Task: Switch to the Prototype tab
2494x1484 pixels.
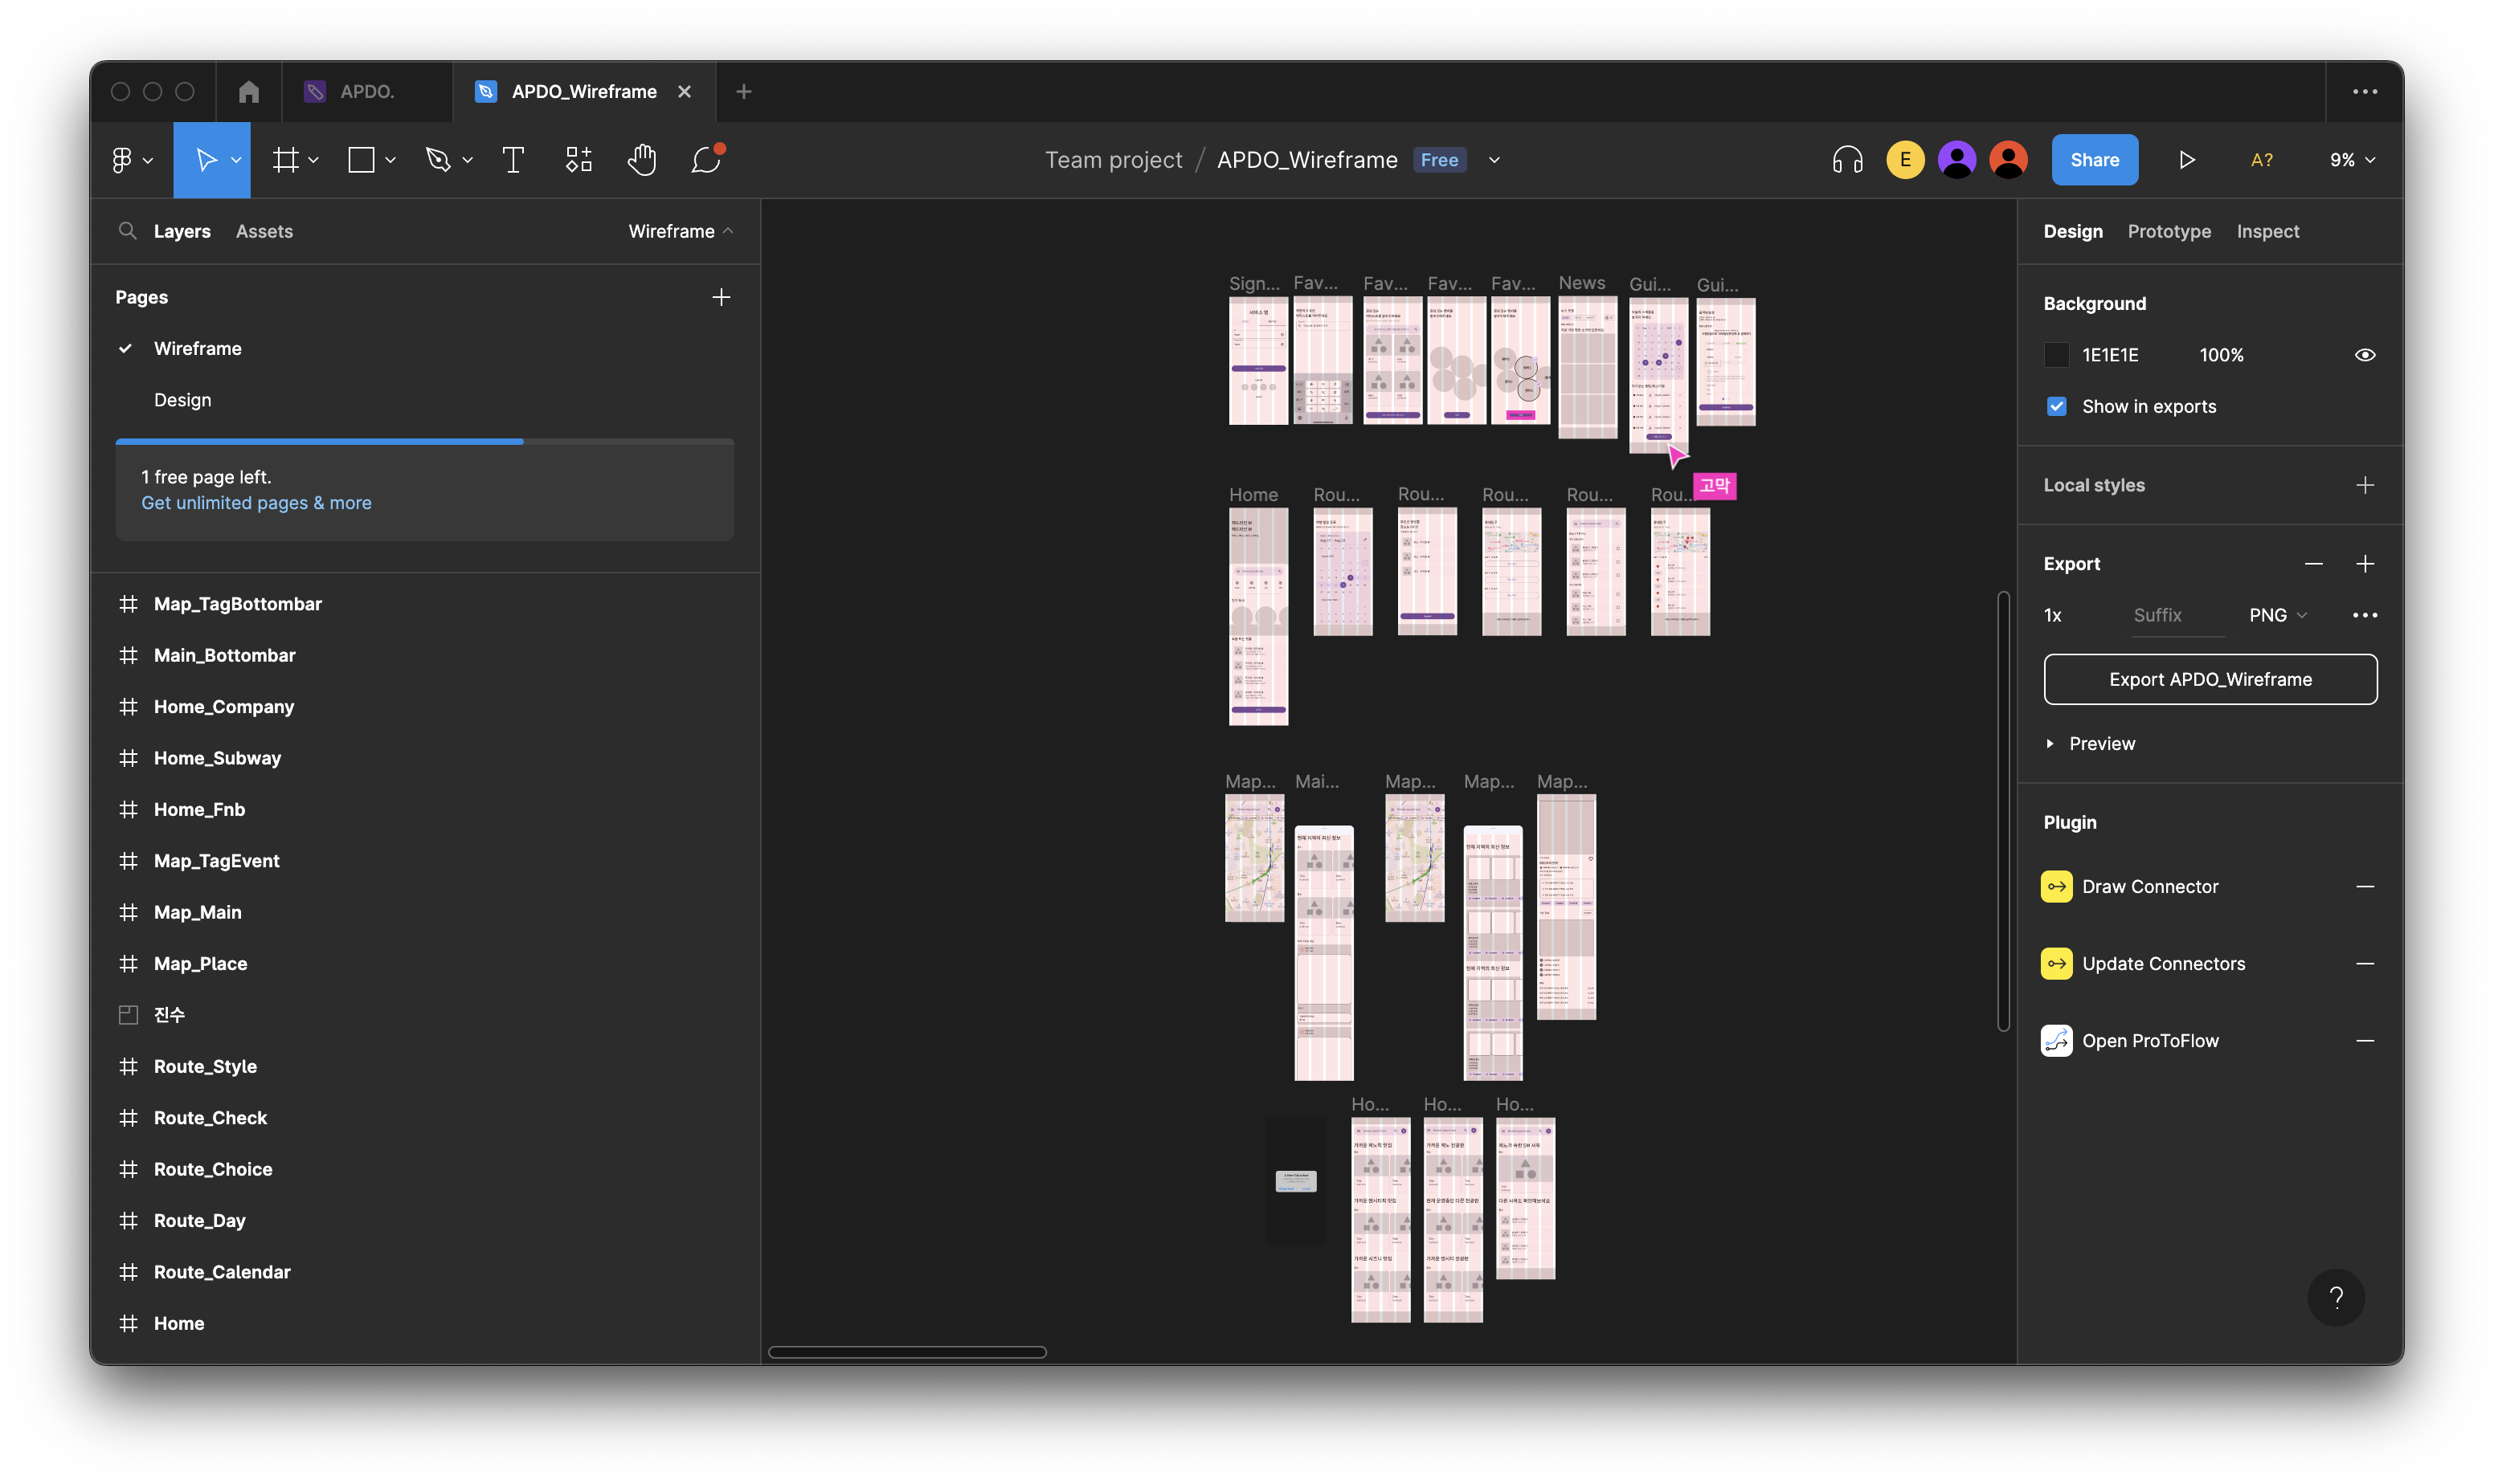Action: pos(2169,232)
